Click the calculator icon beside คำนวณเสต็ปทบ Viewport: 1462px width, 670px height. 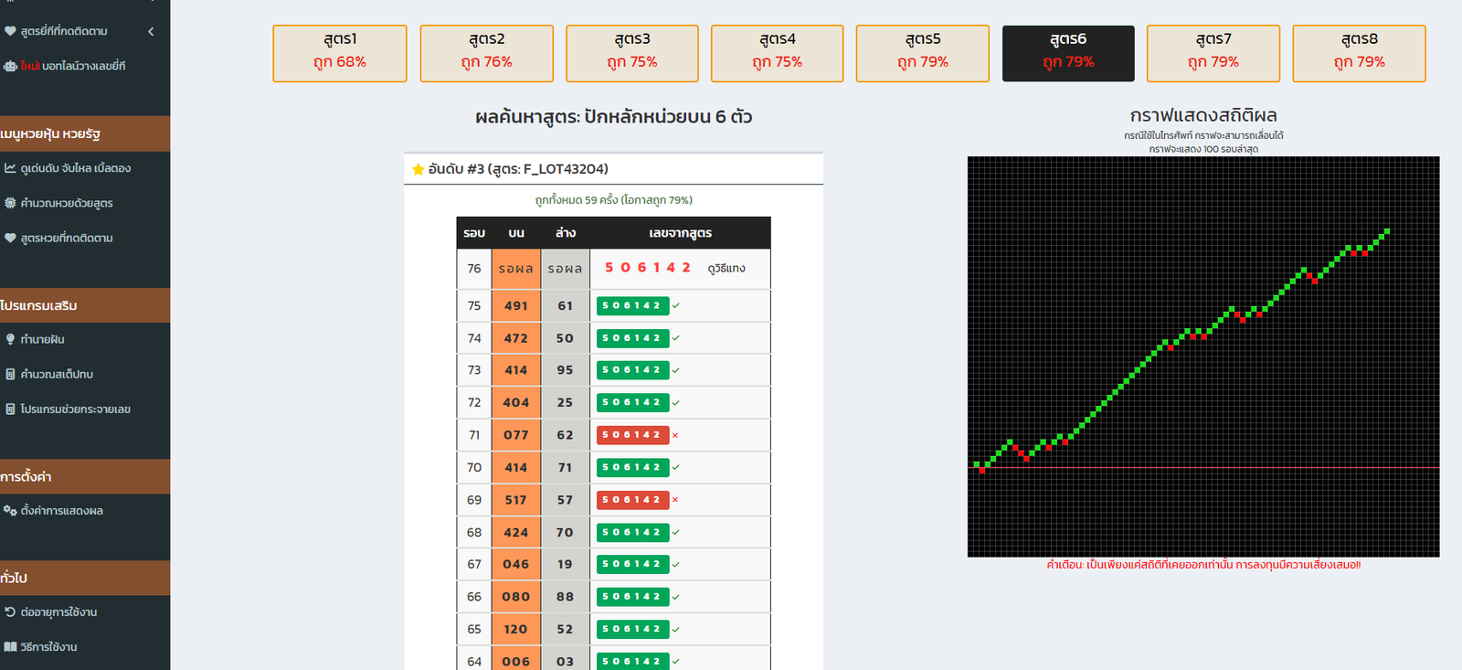(x=10, y=374)
